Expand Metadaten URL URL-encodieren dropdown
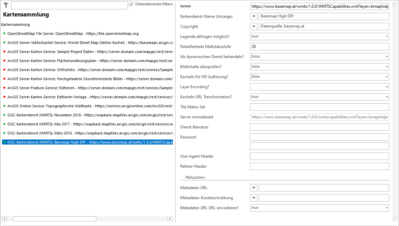Viewport: 399px width, 226px height. (x=387, y=208)
